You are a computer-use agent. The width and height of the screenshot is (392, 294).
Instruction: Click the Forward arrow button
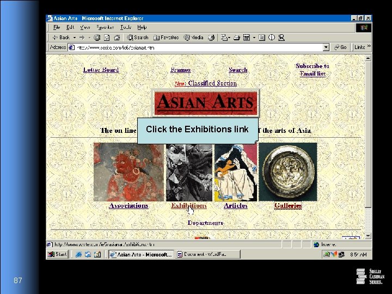(82, 38)
